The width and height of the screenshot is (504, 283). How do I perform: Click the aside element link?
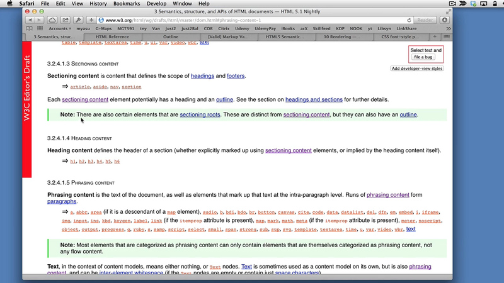(100, 87)
